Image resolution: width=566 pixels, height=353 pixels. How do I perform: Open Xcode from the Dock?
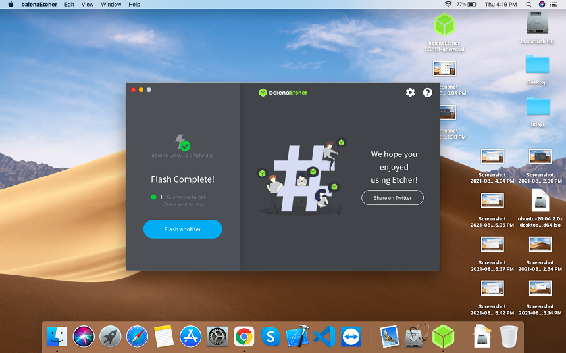pos(297,336)
